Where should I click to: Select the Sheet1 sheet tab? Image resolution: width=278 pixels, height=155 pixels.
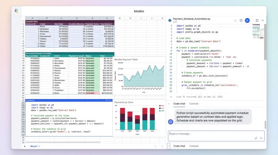(34, 146)
